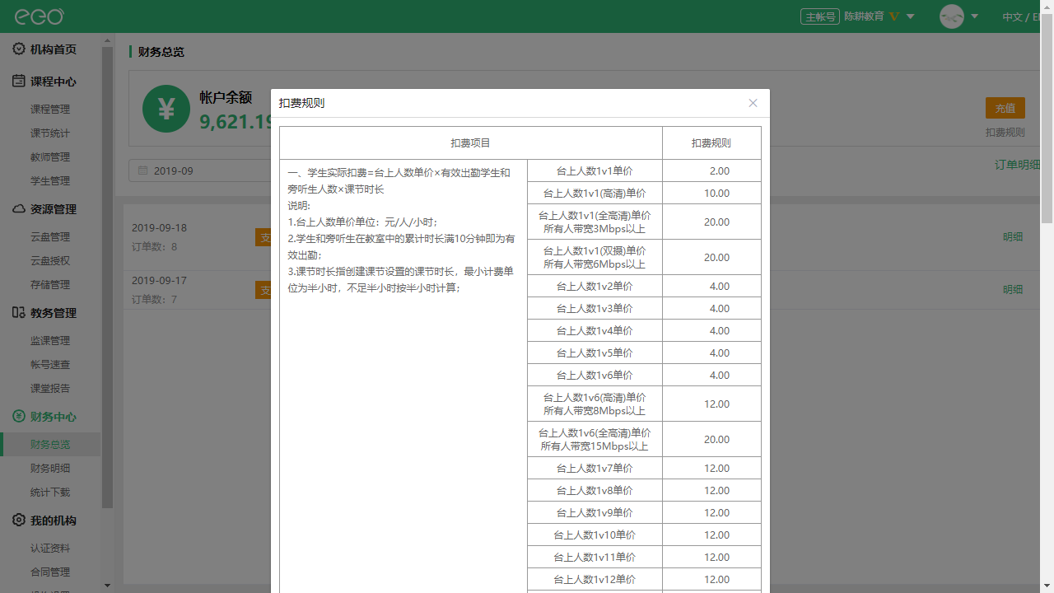Click 台上人数1v1(全高清)单价 cell

(x=595, y=222)
